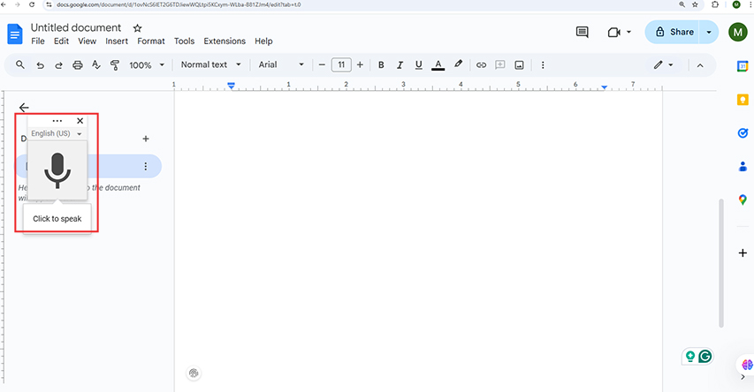
Task: Activate the paint format tool
Action: tap(114, 64)
